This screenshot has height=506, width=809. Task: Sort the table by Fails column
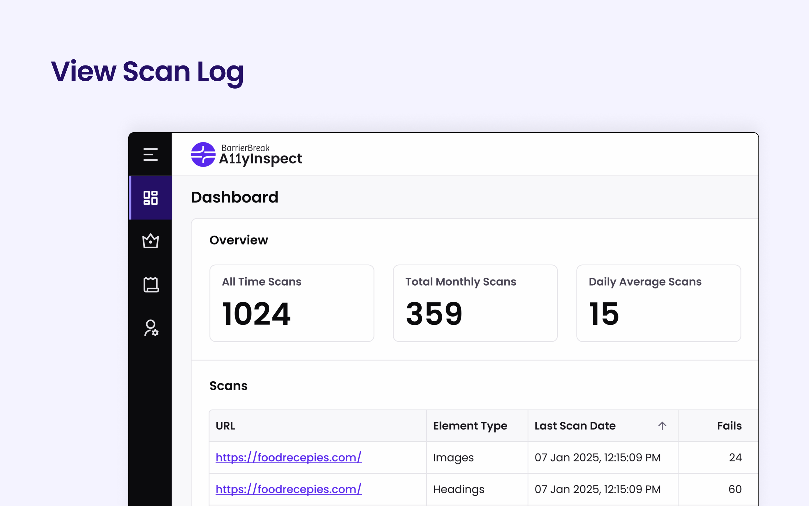pyautogui.click(x=729, y=426)
